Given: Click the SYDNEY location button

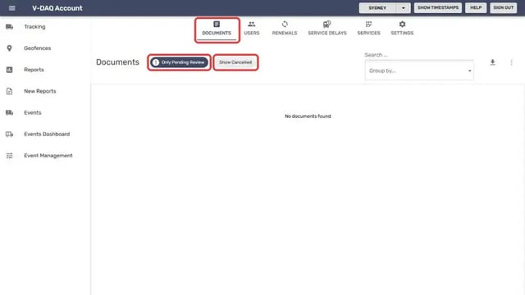Looking at the screenshot, I should pos(377,7).
